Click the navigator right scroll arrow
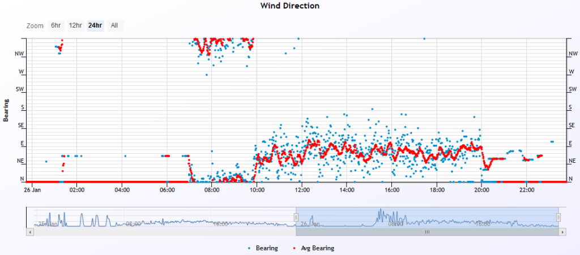The image size is (580, 255). pyautogui.click(x=562, y=232)
